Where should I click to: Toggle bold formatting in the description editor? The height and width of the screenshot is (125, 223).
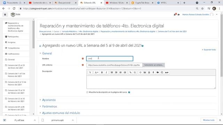point(102,73)
